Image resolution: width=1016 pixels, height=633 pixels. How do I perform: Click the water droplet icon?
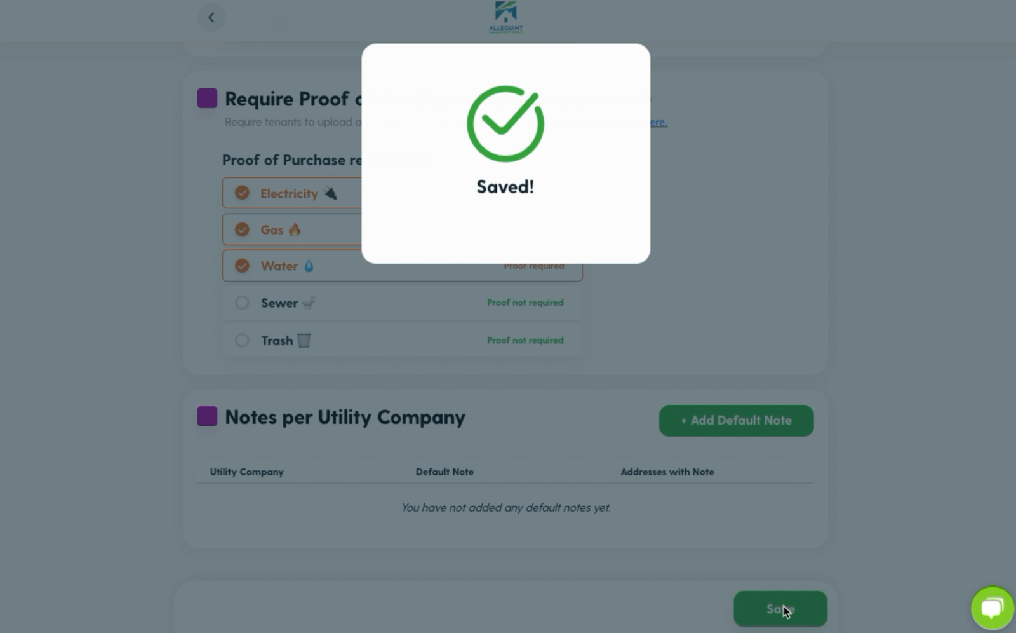[x=309, y=266]
